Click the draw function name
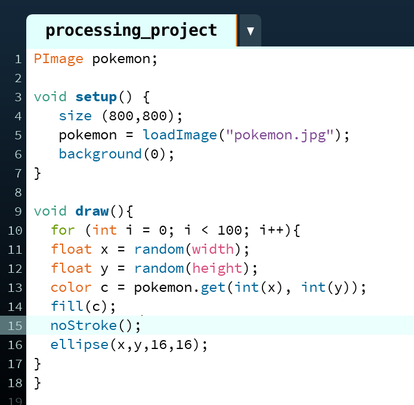 click(x=92, y=211)
